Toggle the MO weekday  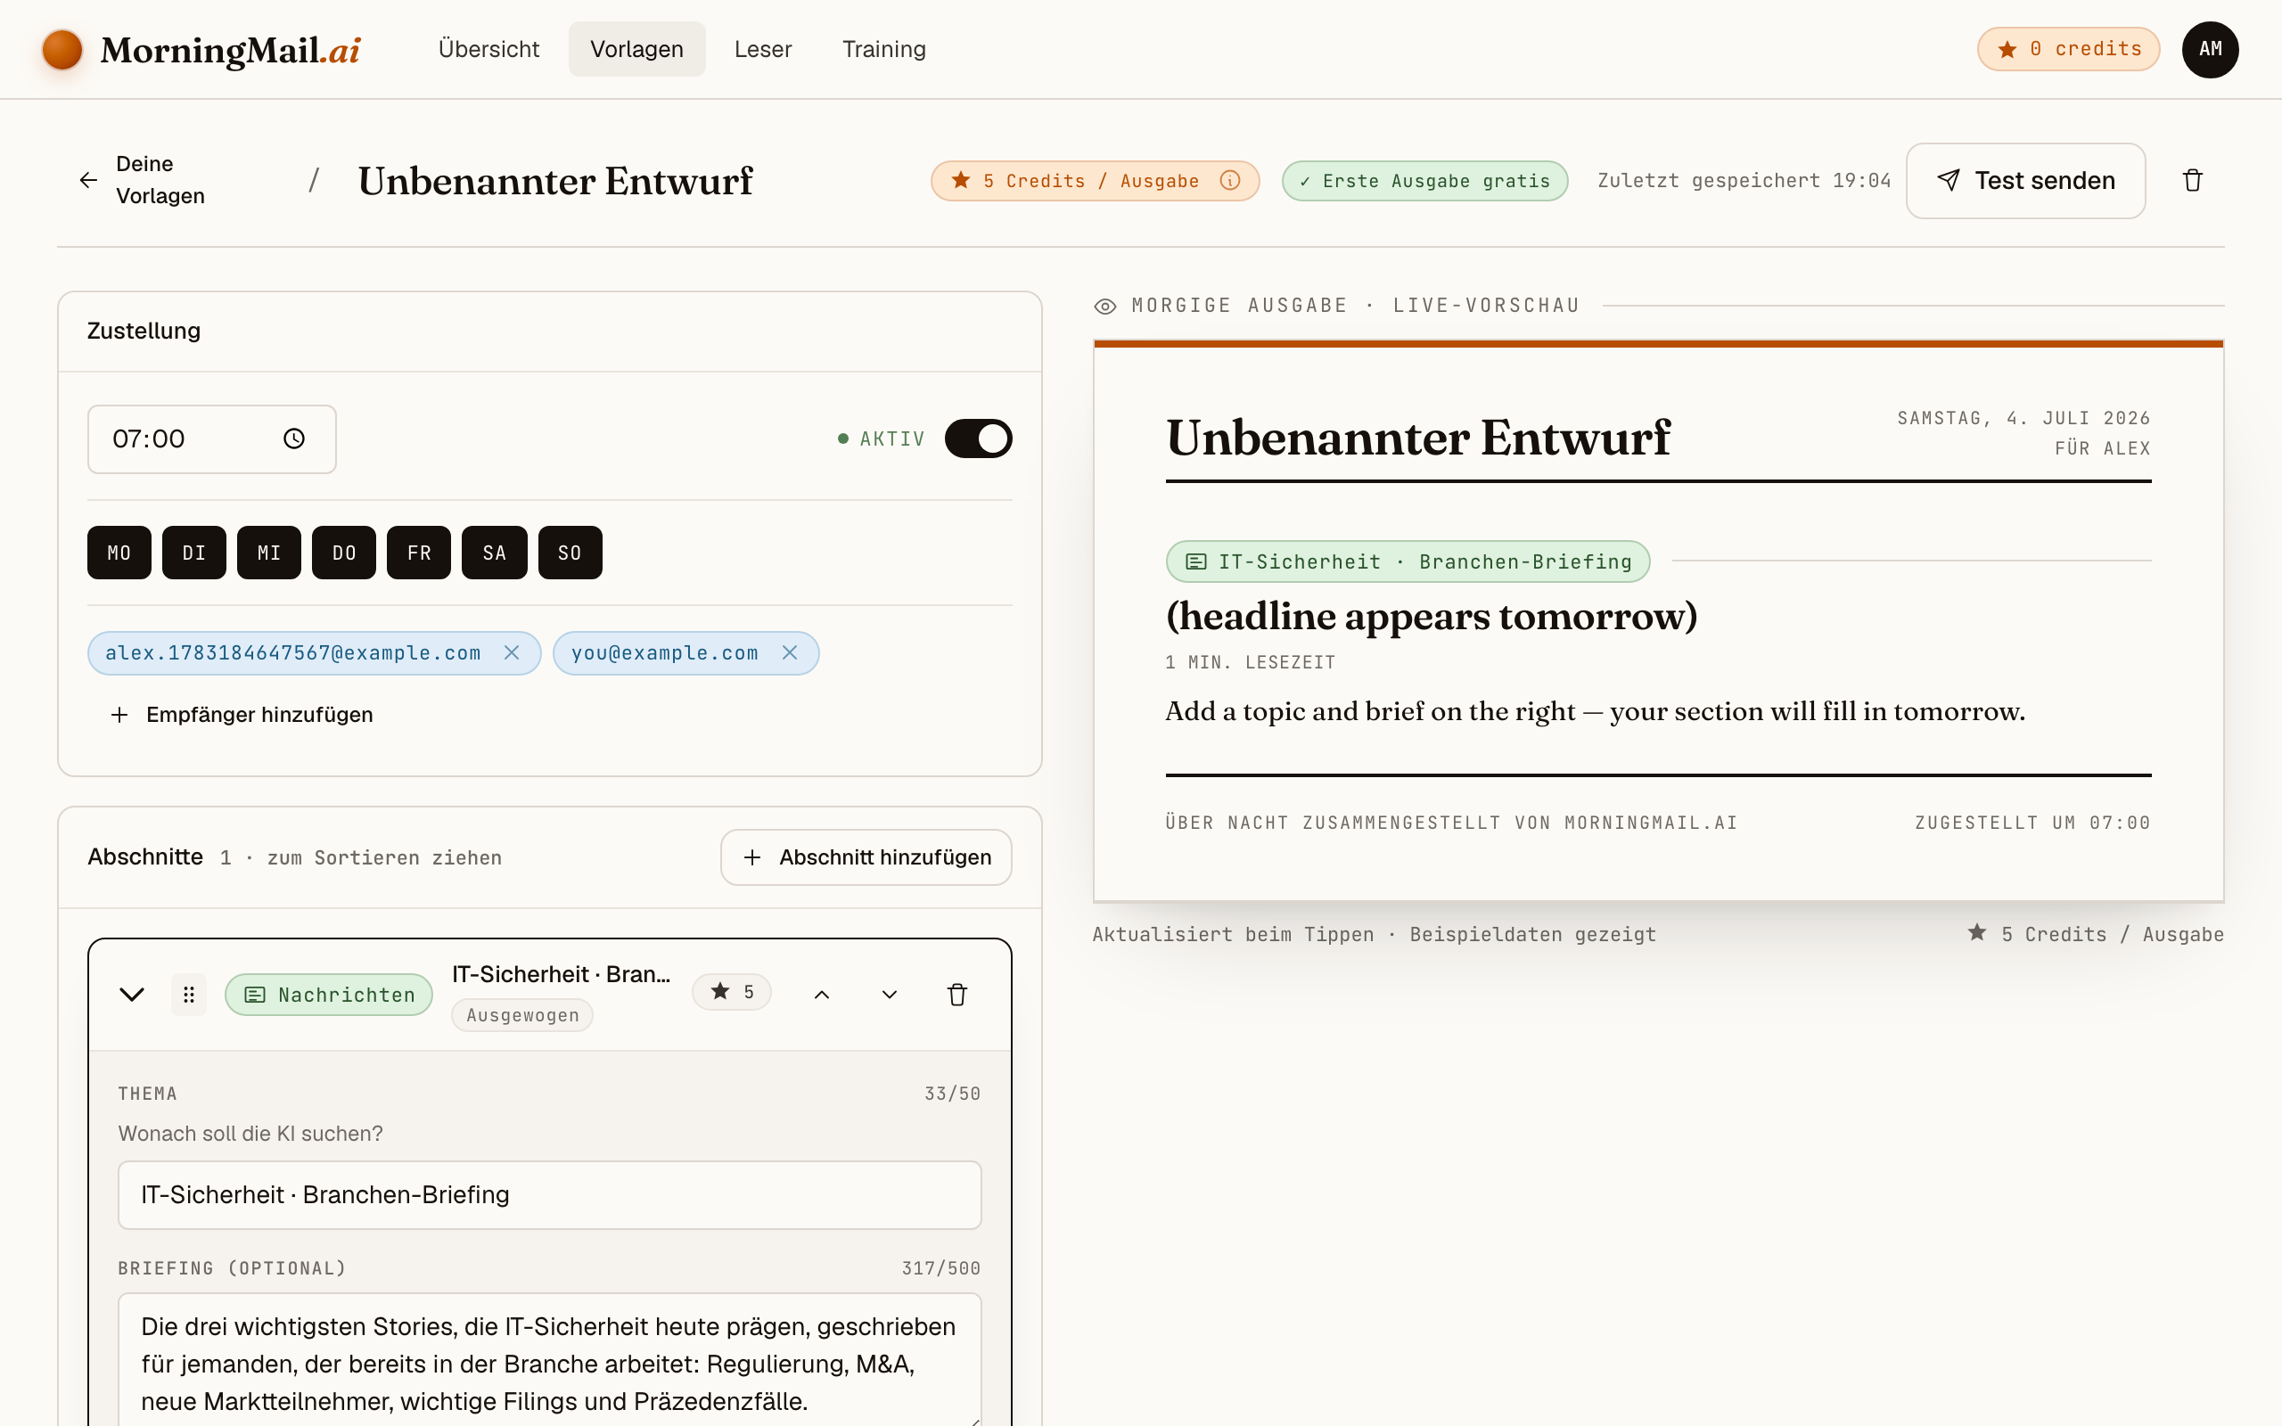119,553
